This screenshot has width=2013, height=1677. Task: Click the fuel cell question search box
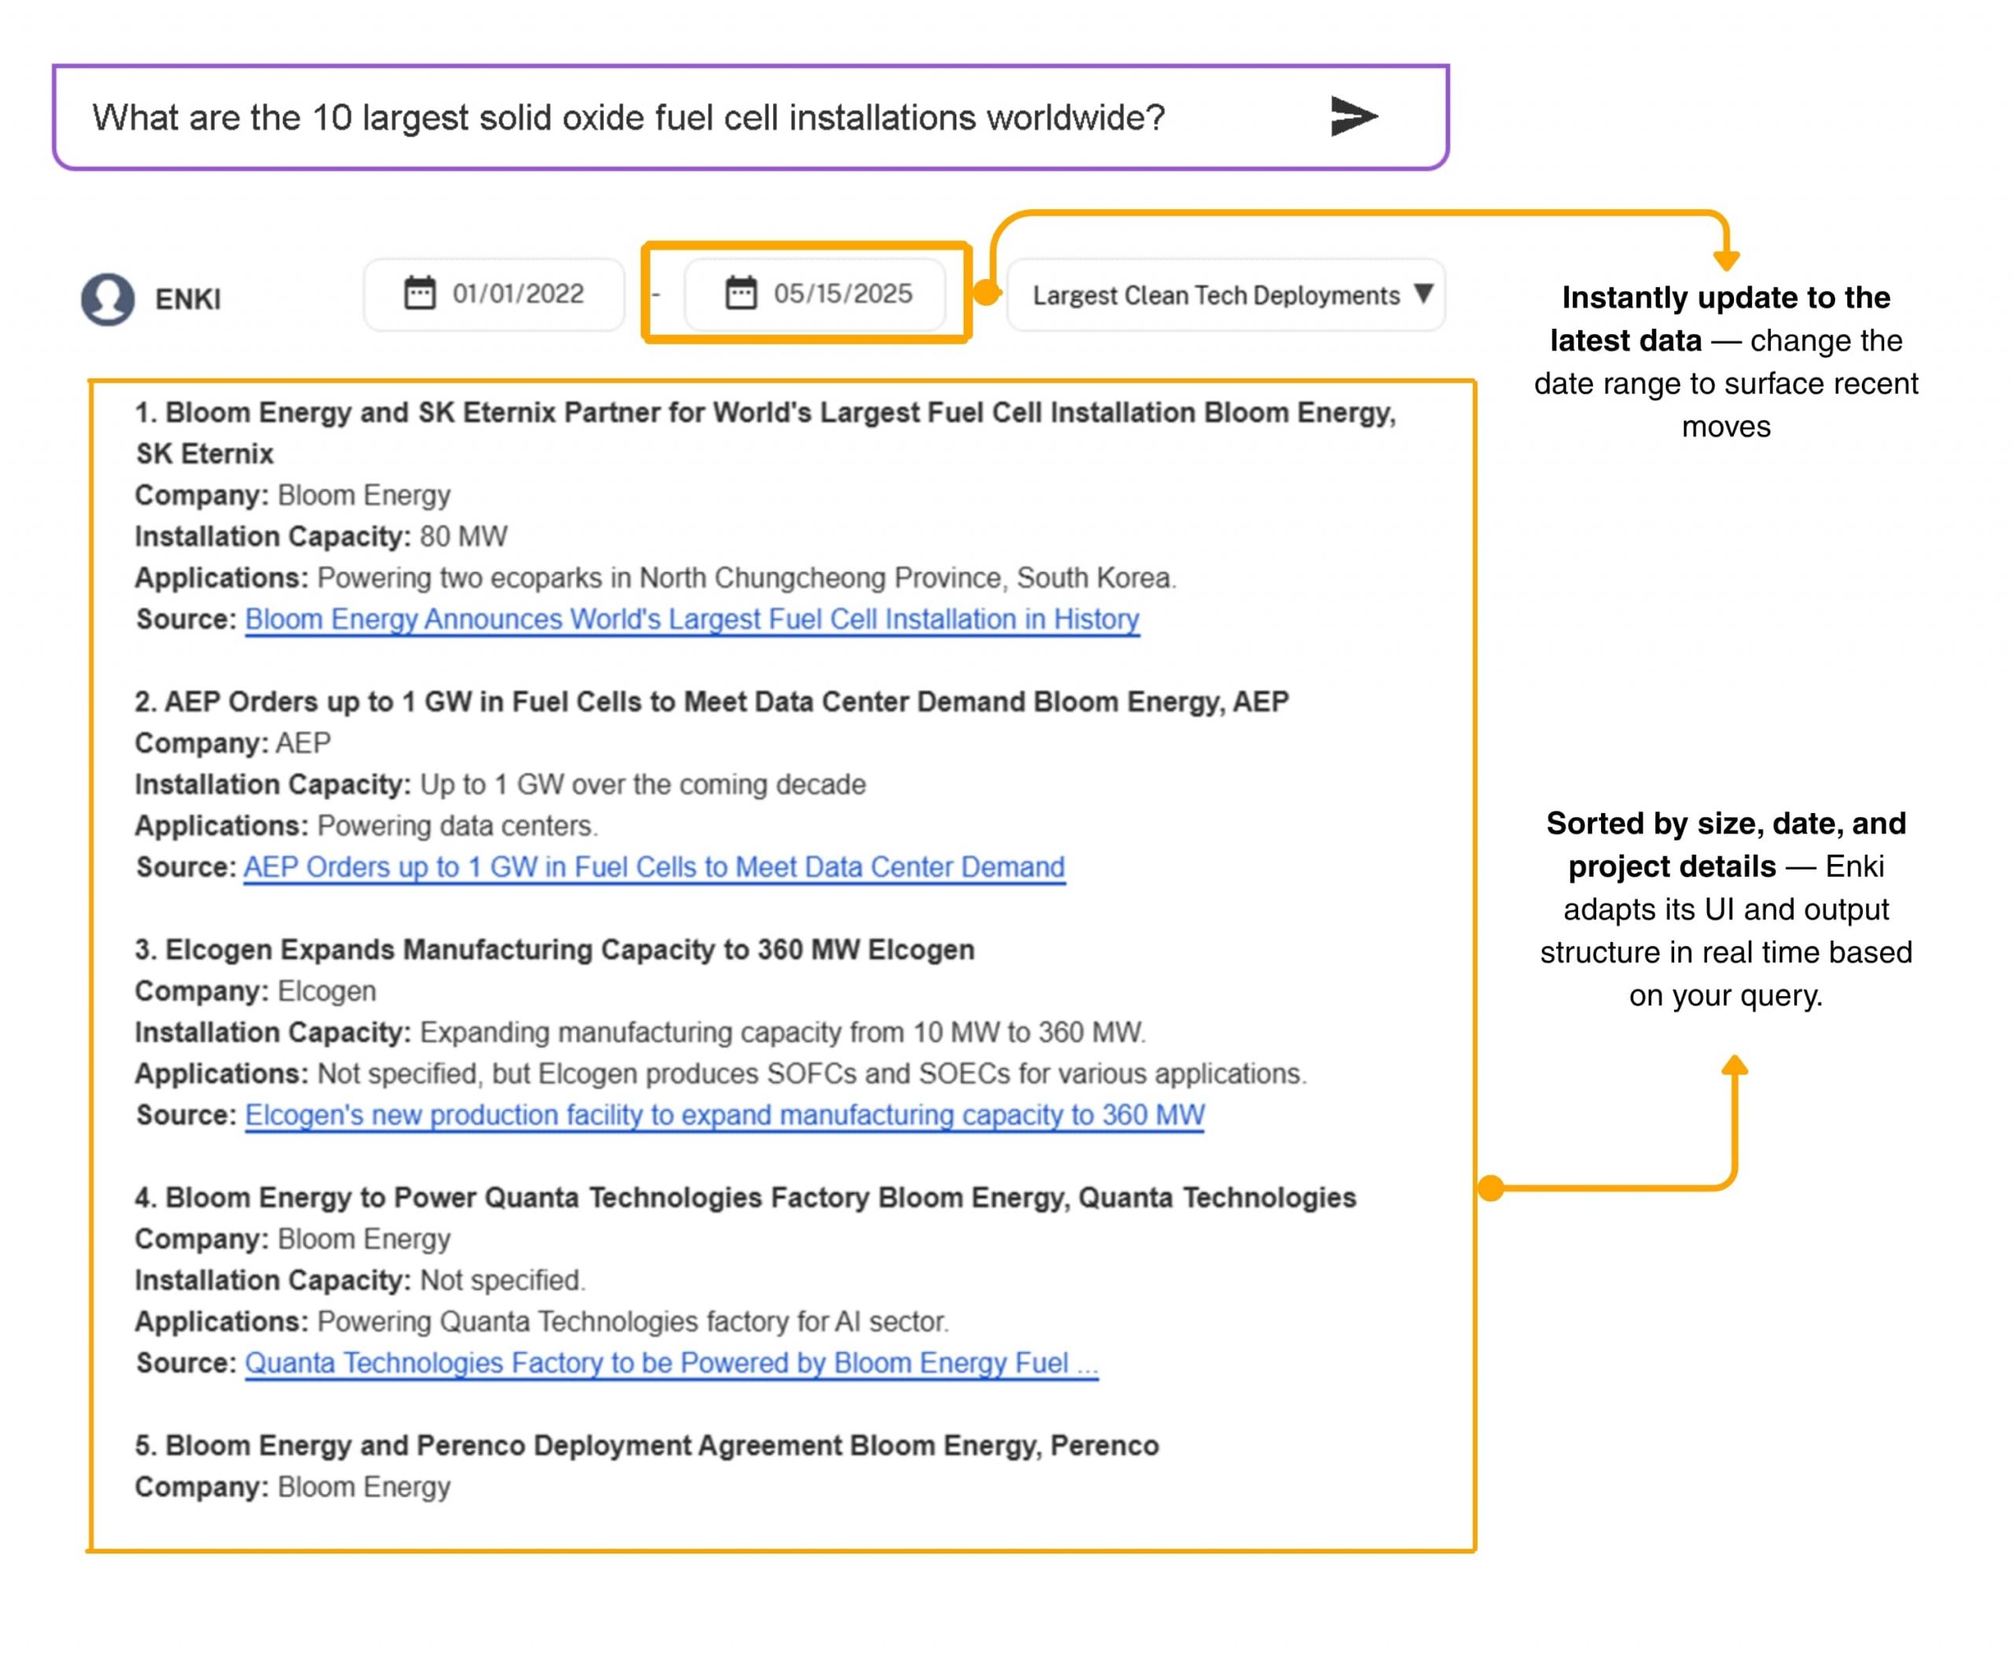pyautogui.click(x=627, y=118)
